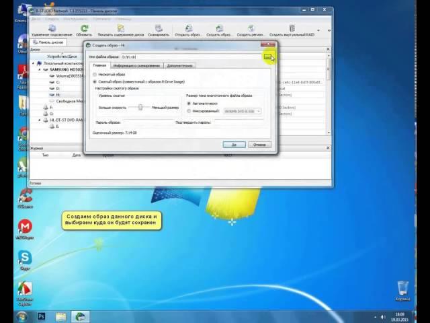Click the R-Studio icon in the taskbar
Viewport: 430px width, 323px height.
[x=81, y=317]
